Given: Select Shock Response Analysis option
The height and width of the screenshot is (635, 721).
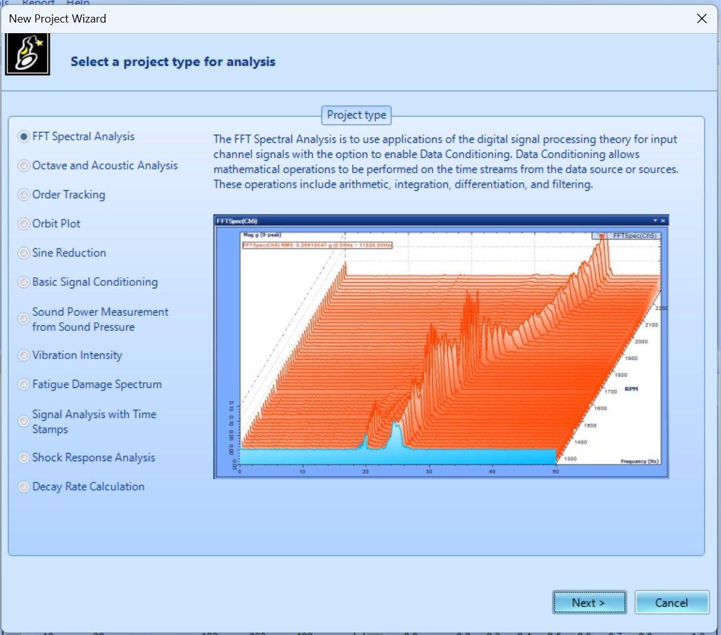Looking at the screenshot, I should pos(24,457).
